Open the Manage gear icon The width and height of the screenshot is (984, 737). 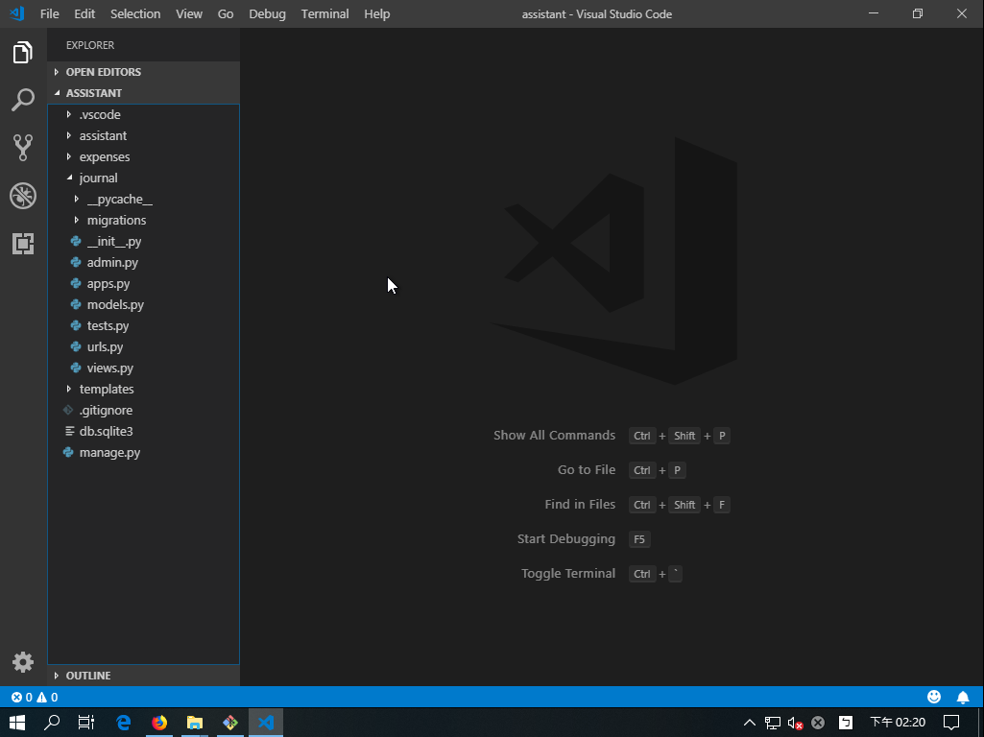point(23,662)
